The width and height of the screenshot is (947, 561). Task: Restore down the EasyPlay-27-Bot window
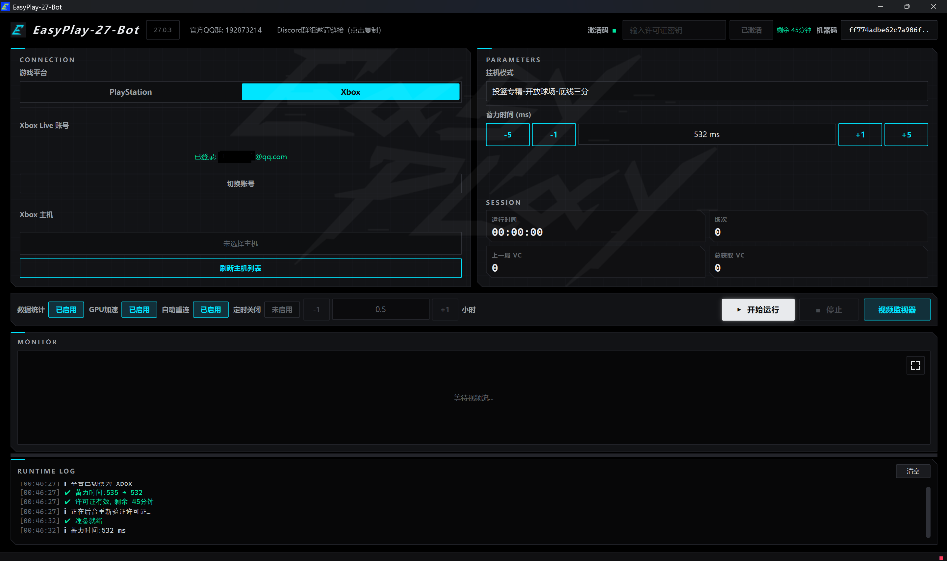[x=907, y=7]
